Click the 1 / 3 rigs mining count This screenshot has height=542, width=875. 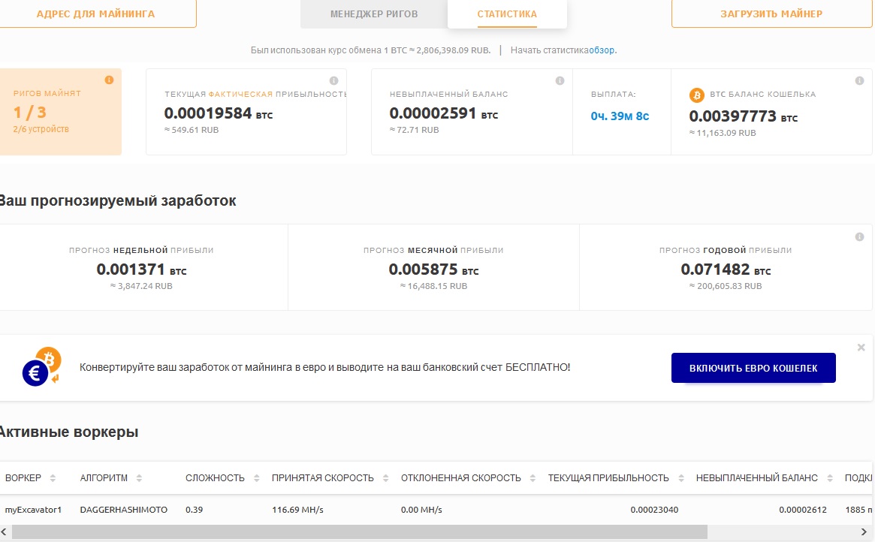30,113
